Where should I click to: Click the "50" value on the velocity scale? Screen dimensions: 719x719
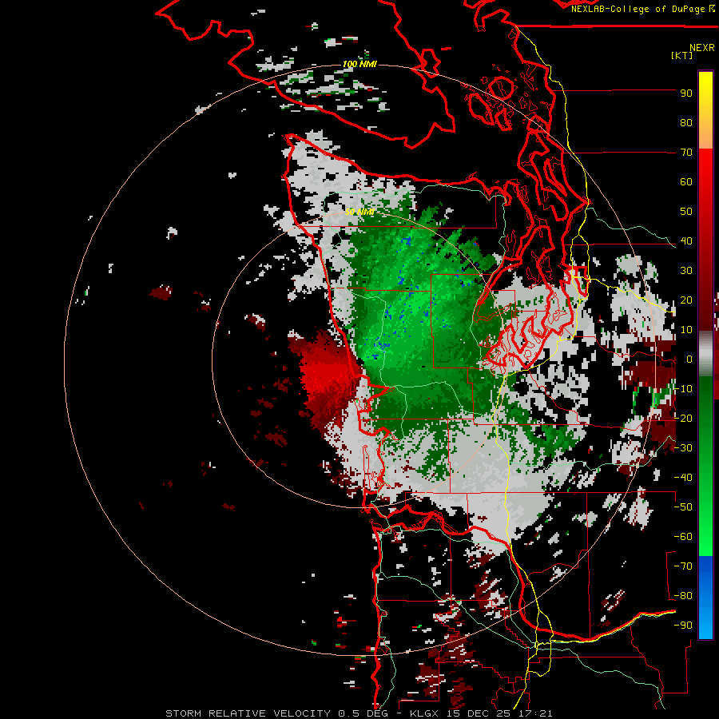click(686, 212)
